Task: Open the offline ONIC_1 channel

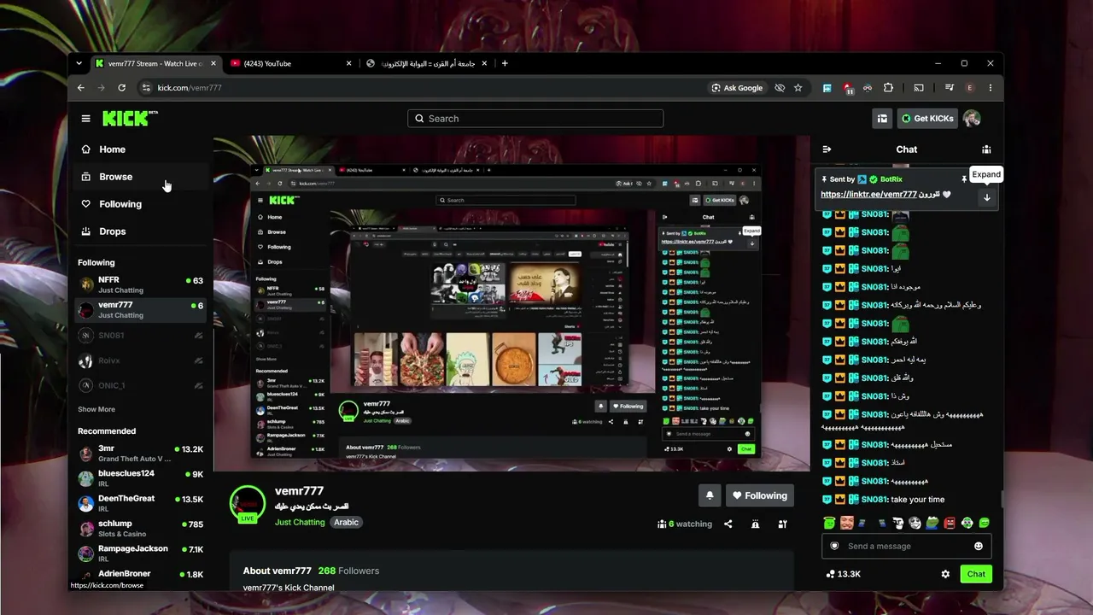Action: tap(142, 385)
